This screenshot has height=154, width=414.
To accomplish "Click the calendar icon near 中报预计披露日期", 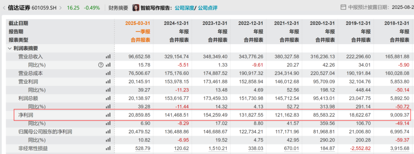I will pos(343,7).
